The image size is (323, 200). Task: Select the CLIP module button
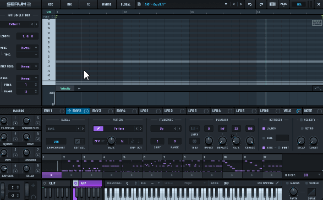[x=58, y=183]
